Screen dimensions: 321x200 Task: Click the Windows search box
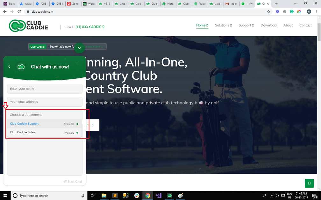pos(49,196)
